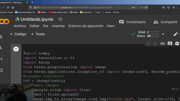Click the 'import tensorflow as tf' line
Viewport: 180px width, 101px height.
coord(49,58)
